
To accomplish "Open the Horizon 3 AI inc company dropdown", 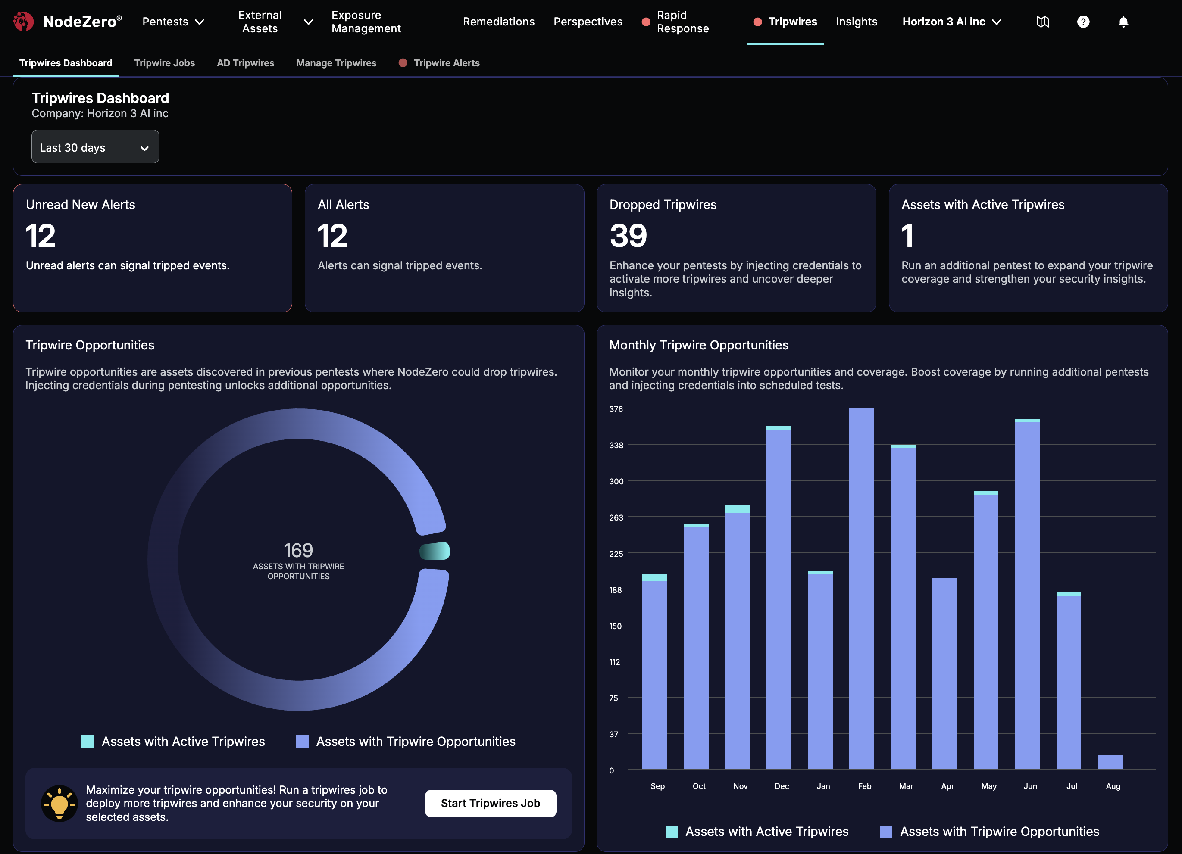I will point(952,22).
